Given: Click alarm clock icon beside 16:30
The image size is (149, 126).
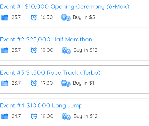Looking at the screenshot, I should coord(34,18).
